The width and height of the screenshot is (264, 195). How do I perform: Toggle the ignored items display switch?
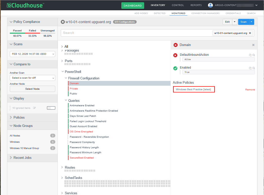coord(51,108)
